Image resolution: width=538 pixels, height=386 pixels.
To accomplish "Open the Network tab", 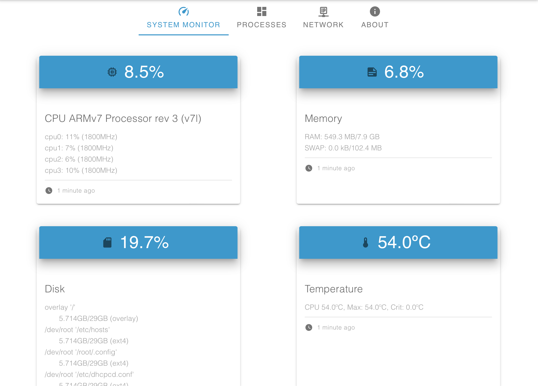I will coord(323,24).
